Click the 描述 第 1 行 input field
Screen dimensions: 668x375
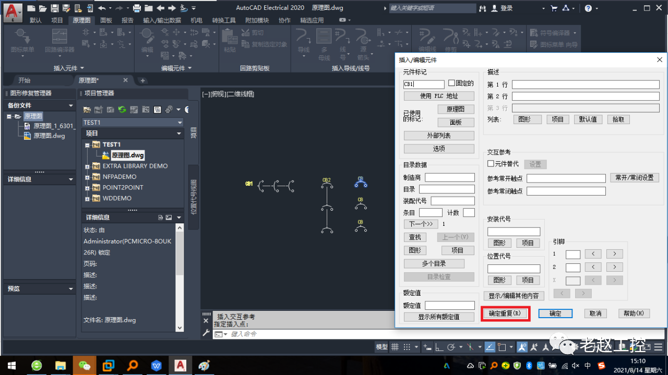click(586, 84)
